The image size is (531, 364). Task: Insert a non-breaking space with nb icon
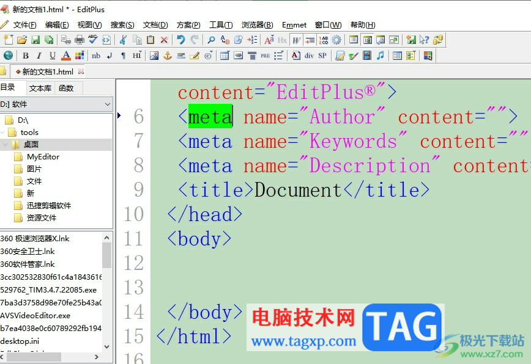pos(96,56)
